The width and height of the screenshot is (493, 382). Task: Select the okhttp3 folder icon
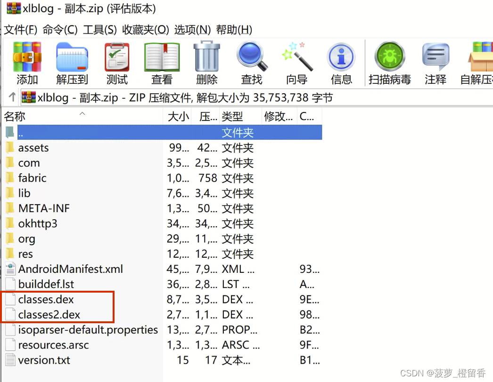point(10,223)
